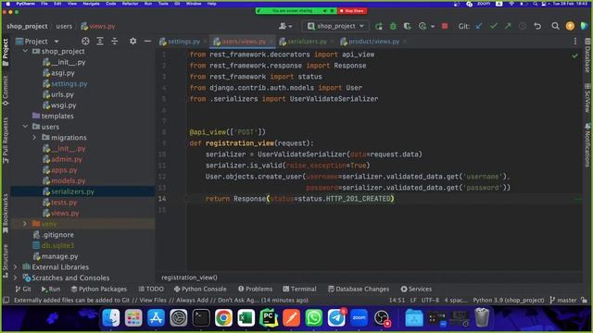Viewport: 593px width, 333px height.
Task: Toggle the Structure side panel
Action: [6, 261]
